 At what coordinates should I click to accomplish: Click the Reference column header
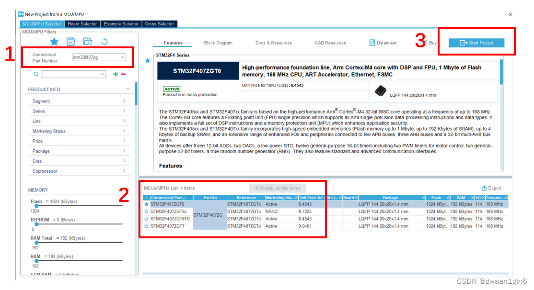(x=246, y=198)
